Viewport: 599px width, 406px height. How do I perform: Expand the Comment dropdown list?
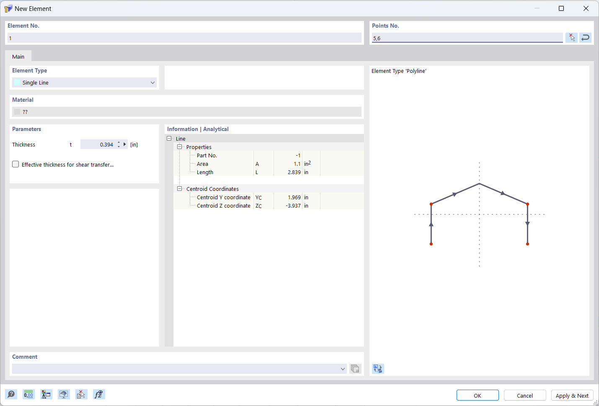tap(343, 369)
